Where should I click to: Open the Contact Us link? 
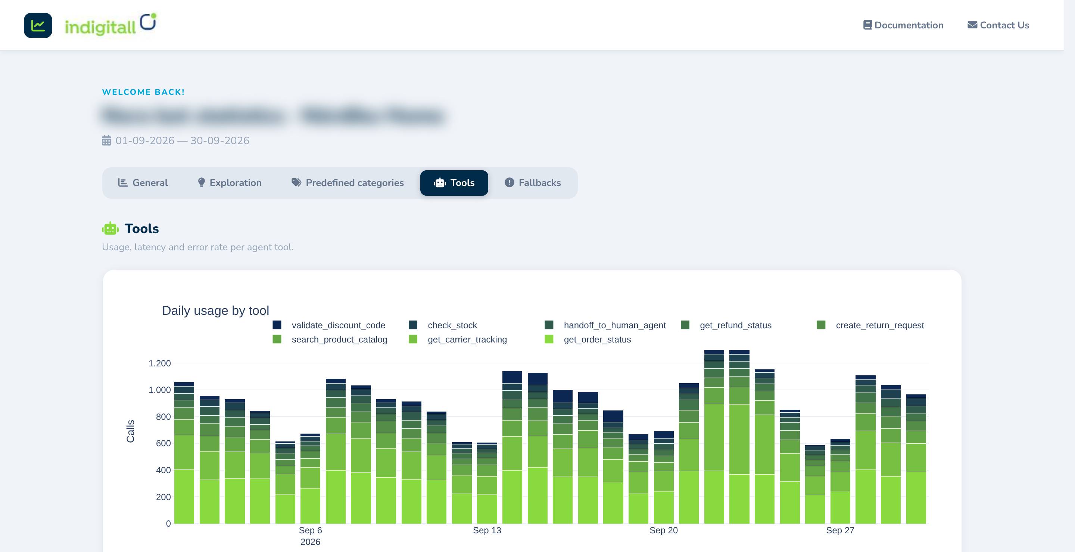(998, 25)
